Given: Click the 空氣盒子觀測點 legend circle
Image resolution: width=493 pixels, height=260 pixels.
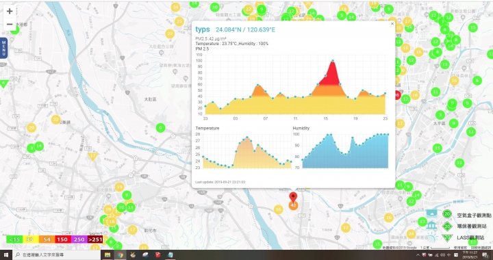Looking at the screenshot, I should [446, 214].
